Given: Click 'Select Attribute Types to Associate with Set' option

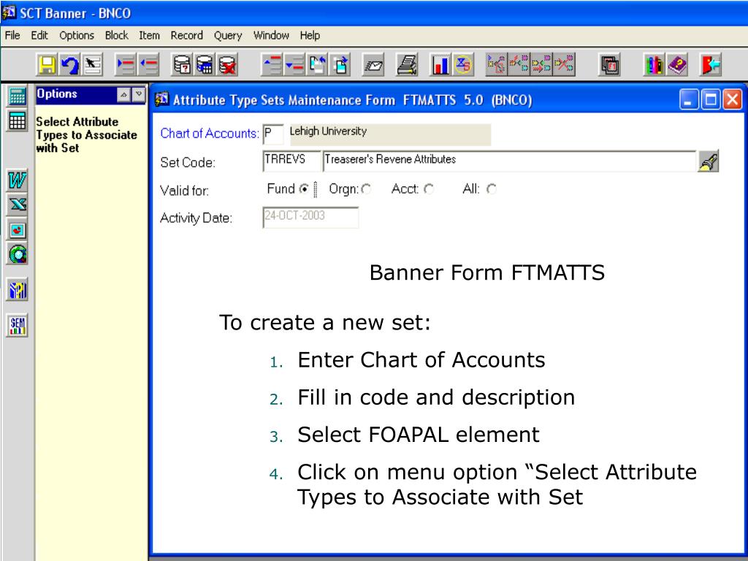Looking at the screenshot, I should pyautogui.click(x=86, y=134).
